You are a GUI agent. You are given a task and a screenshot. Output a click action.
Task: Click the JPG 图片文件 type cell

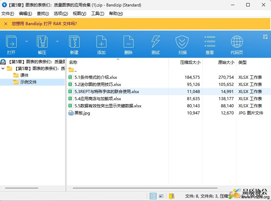tap(251, 113)
